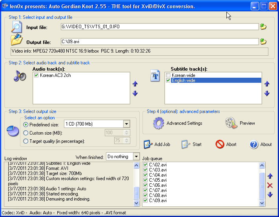
Task: Move subtitle track up with arrow
Action: pos(267,84)
